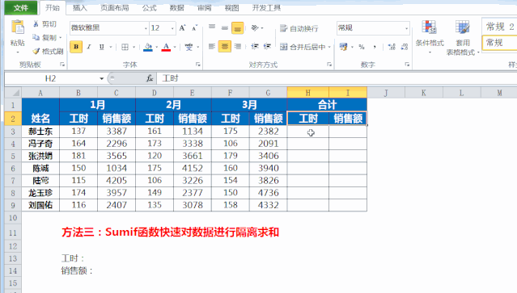Open the font size dropdown showing 12
This screenshot has width=517, height=293.
click(172, 28)
